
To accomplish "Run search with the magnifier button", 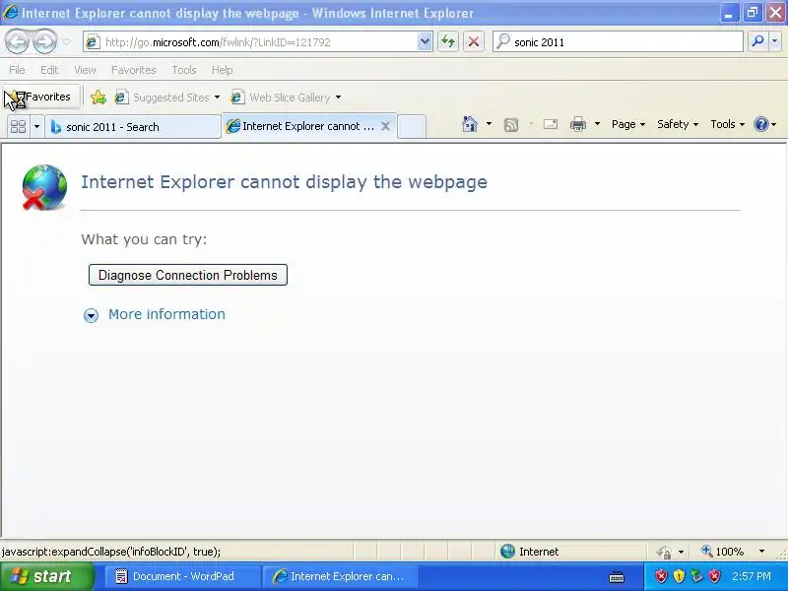I will (x=757, y=41).
